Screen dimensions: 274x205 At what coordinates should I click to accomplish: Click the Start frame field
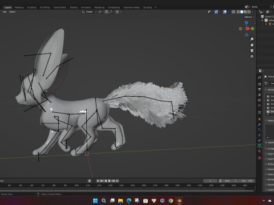click(231, 181)
